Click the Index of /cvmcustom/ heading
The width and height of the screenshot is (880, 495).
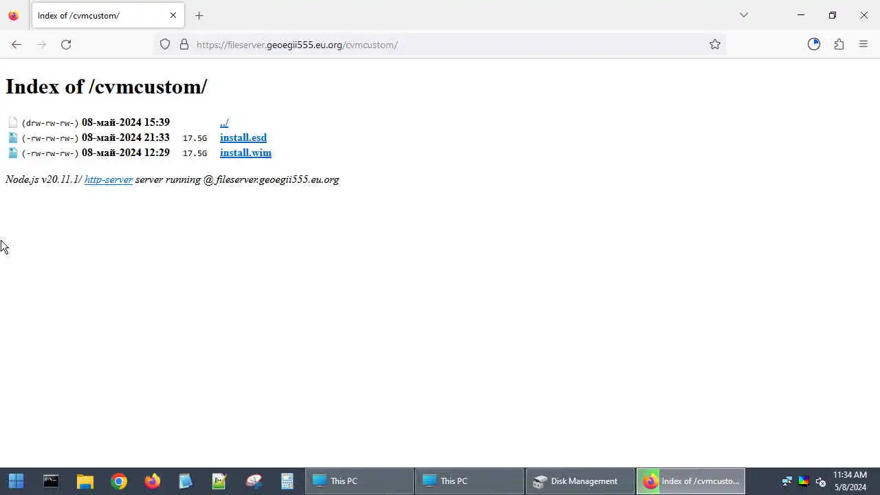107,87
